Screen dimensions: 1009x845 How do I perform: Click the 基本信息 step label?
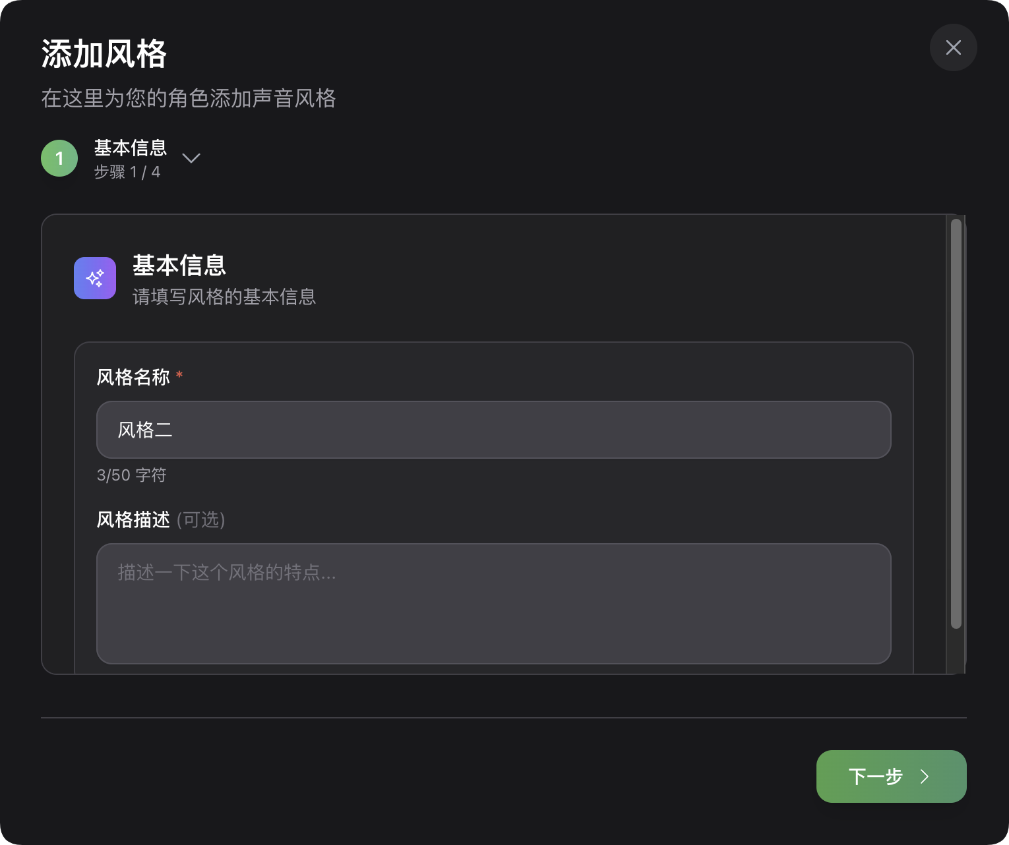tap(131, 148)
